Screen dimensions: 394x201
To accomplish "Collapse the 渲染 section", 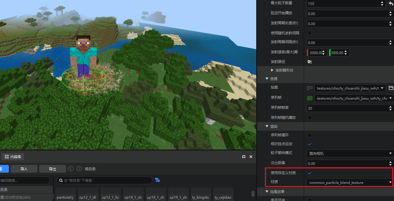I will (x=267, y=127).
